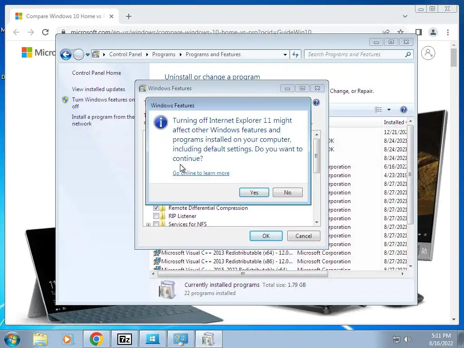The image size is (464, 348).
Task: Expand arrow after Control Panel breadcrumb
Action: pos(147,54)
